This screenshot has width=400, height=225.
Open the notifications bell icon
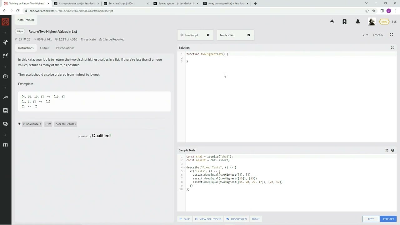click(358, 22)
